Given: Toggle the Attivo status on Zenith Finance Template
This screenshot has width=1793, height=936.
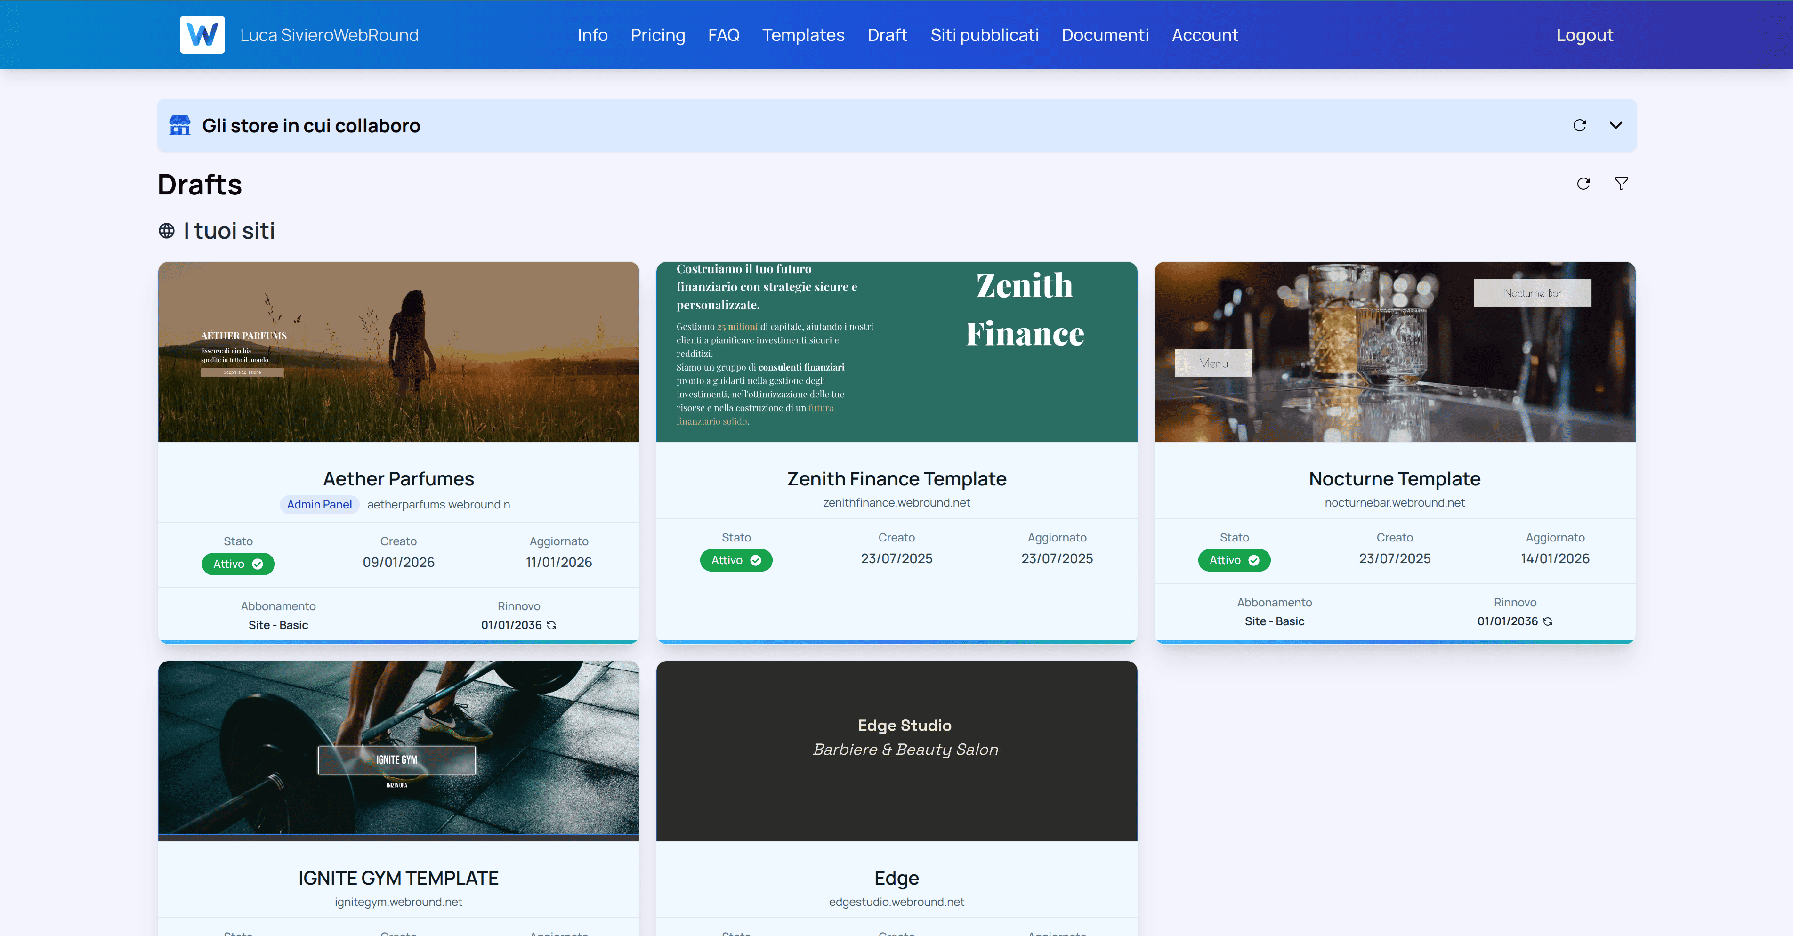Looking at the screenshot, I should (736, 560).
